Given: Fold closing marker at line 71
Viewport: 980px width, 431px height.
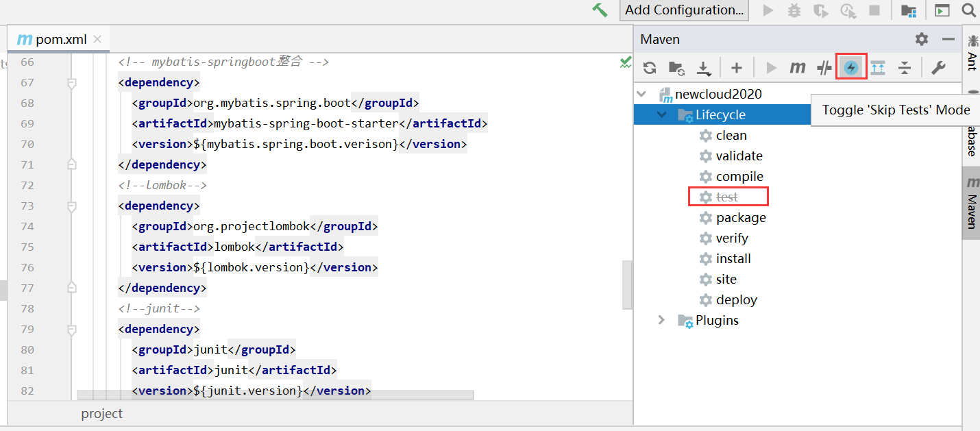Looking at the screenshot, I should (71, 164).
